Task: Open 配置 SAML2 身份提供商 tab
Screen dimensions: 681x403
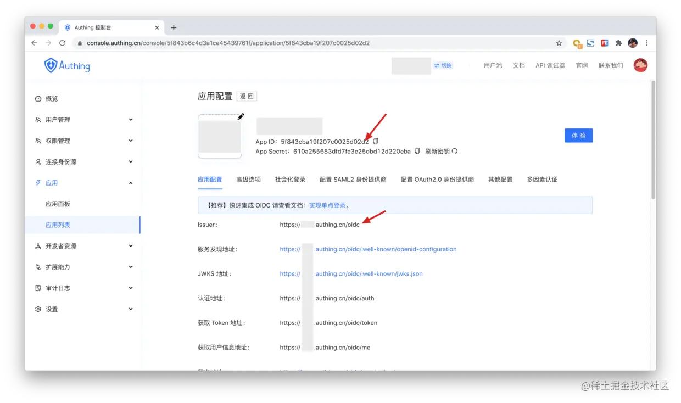Action: point(353,180)
